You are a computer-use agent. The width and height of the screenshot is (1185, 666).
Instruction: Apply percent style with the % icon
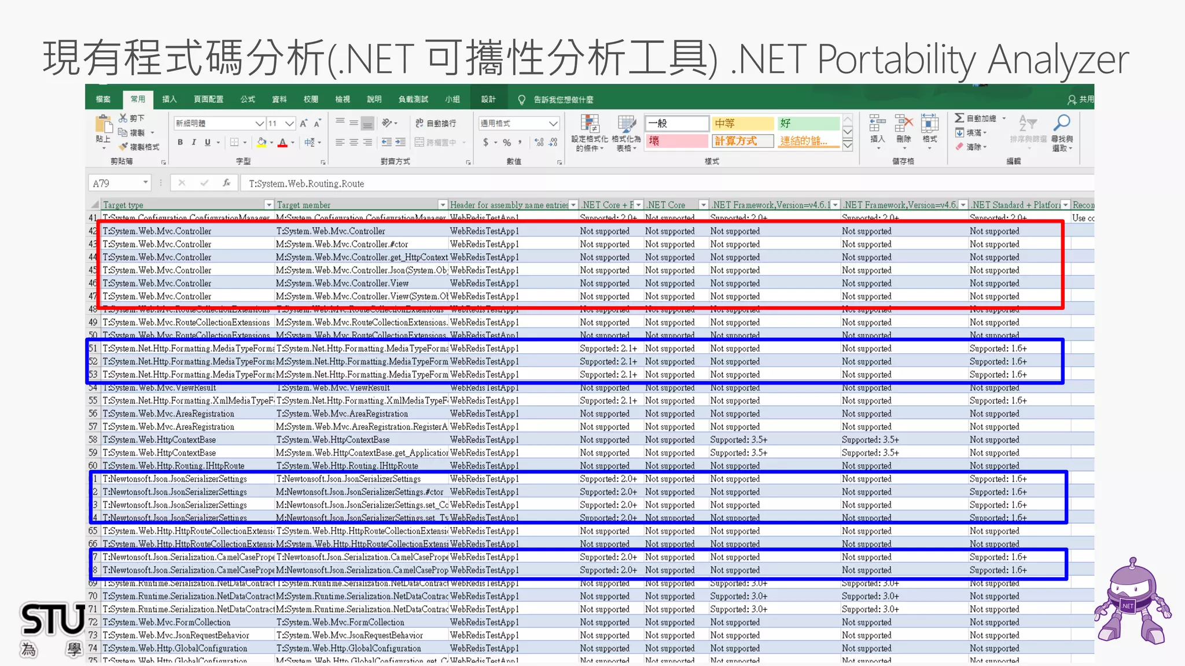click(507, 142)
